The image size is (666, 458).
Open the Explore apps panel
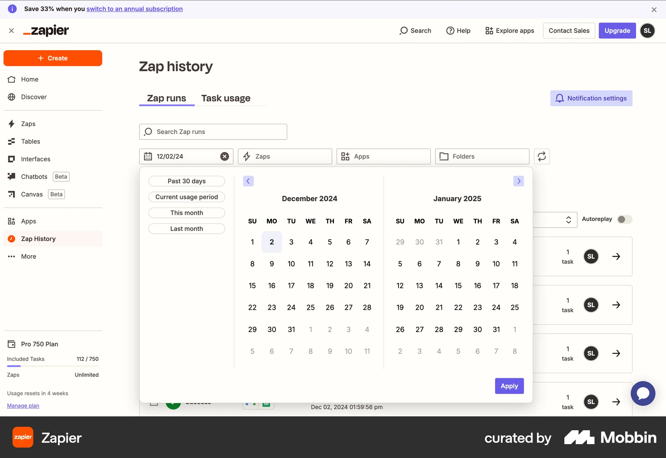[x=509, y=31]
